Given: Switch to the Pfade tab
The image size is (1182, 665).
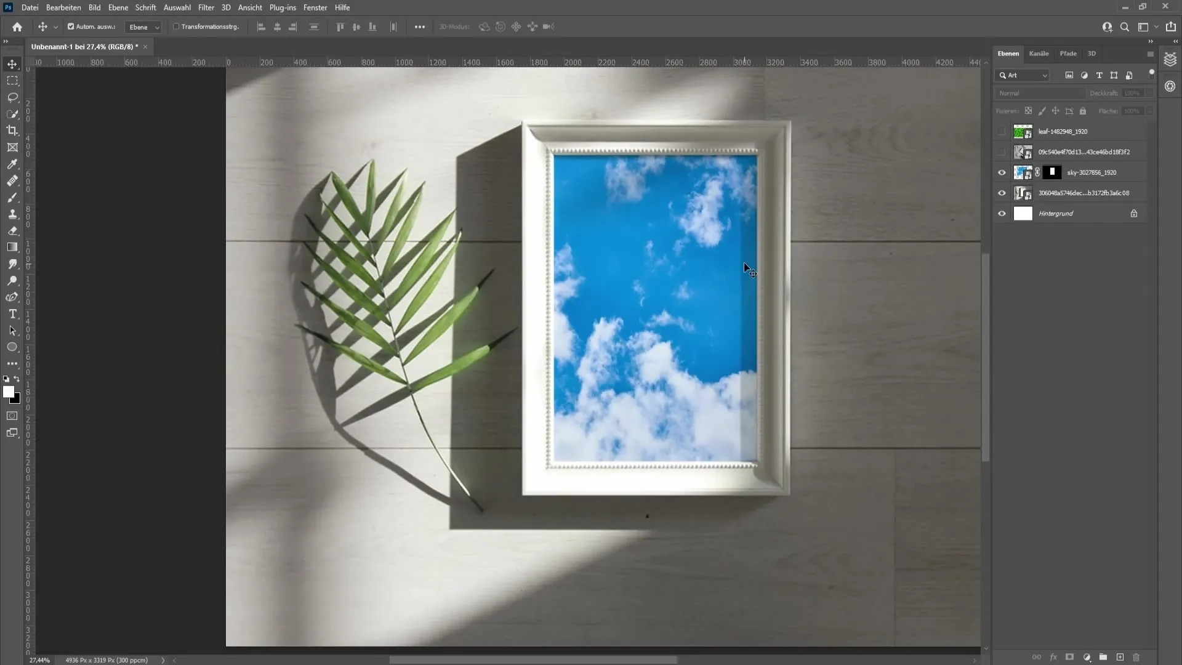Looking at the screenshot, I should point(1068,54).
